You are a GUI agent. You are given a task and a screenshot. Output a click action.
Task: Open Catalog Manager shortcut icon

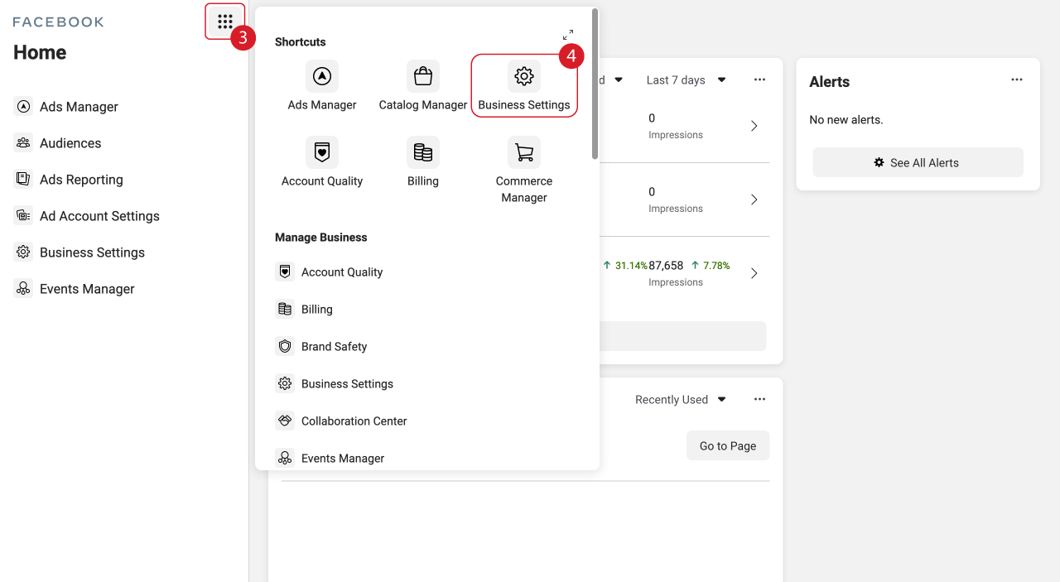pos(423,77)
